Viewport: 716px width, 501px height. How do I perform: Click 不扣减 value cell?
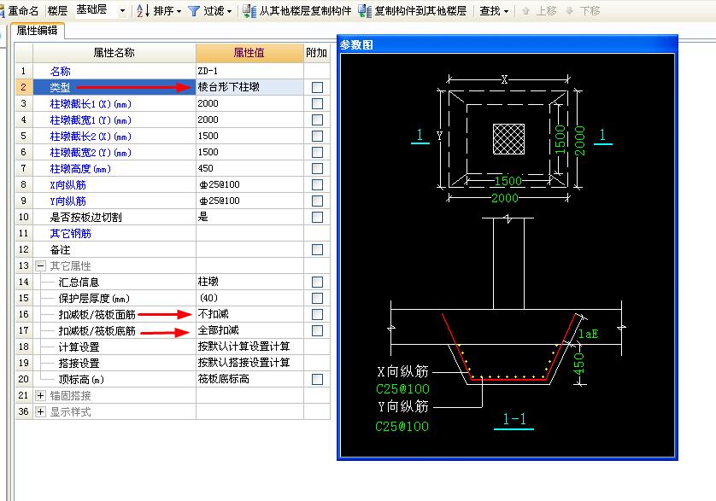coord(249,314)
